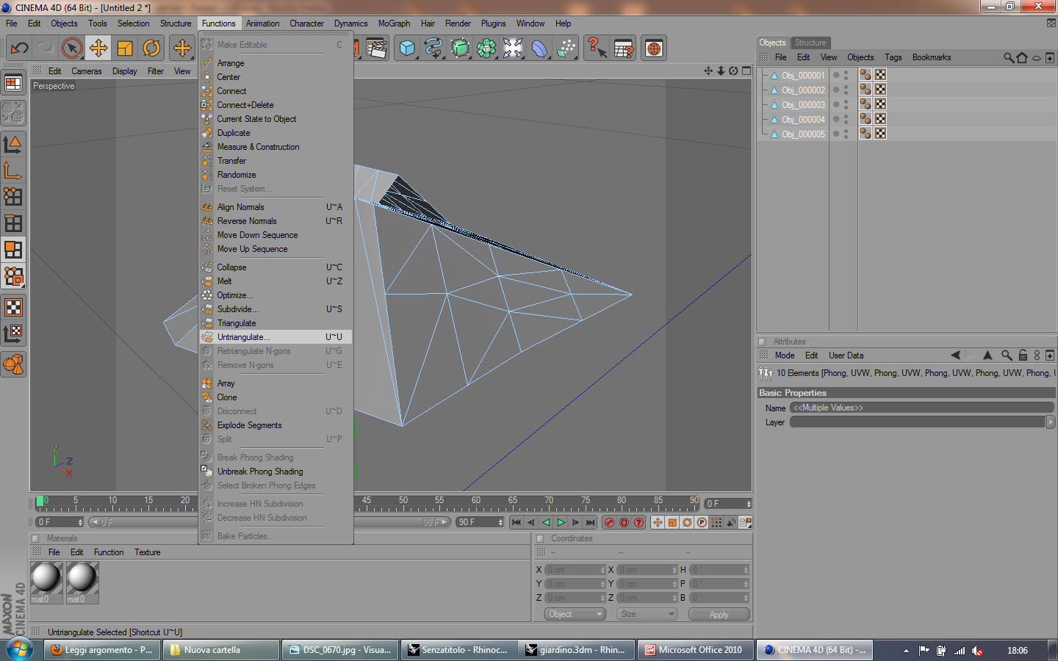1058x661 pixels.
Task: Expand the Layer field arrow
Action: [1051, 422]
